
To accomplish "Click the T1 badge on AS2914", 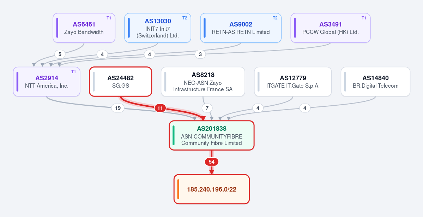I will (x=73, y=72).
